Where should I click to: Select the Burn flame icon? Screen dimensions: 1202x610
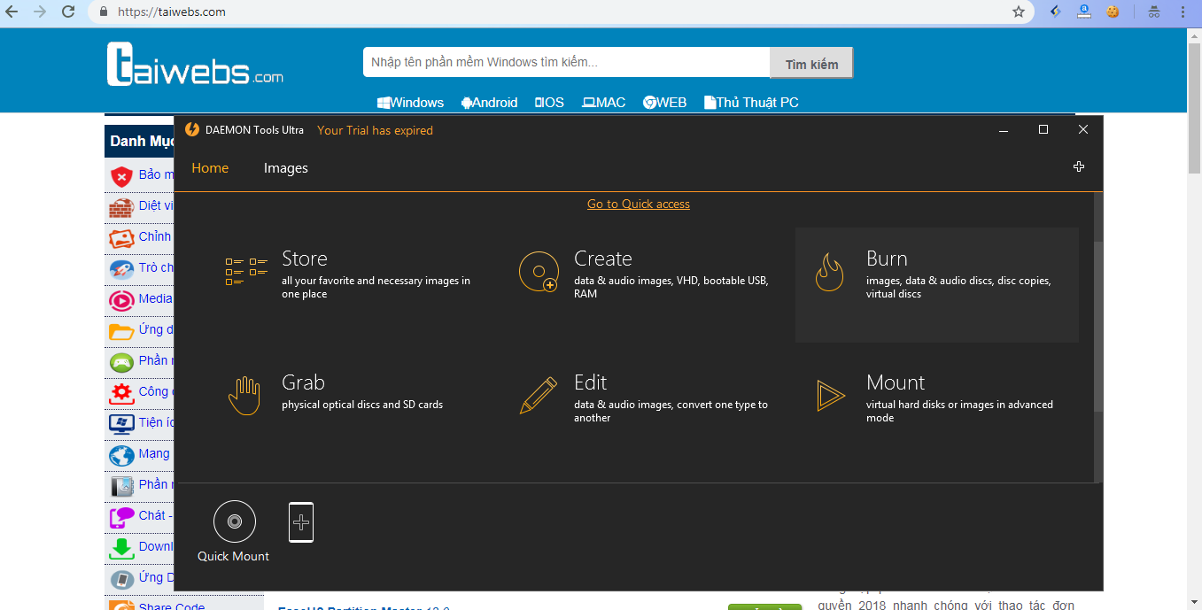pyautogui.click(x=829, y=273)
